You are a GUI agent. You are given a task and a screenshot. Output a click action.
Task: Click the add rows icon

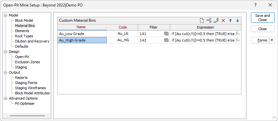(x=216, y=20)
